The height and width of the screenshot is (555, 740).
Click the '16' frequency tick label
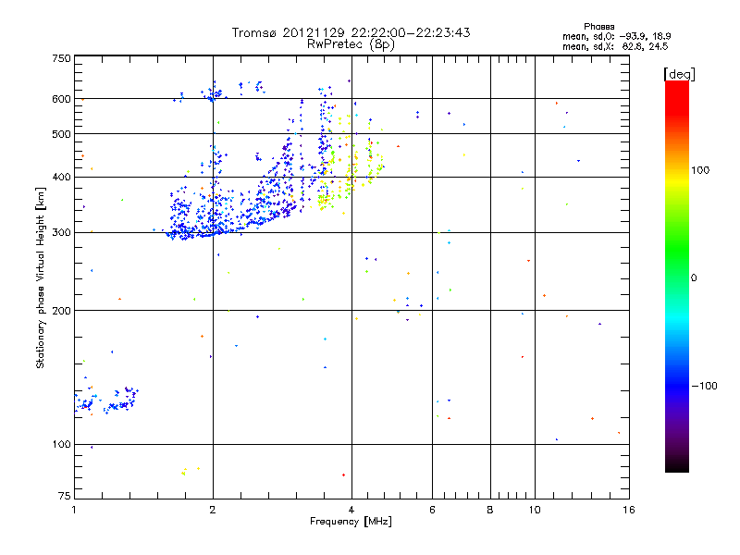pos(629,510)
